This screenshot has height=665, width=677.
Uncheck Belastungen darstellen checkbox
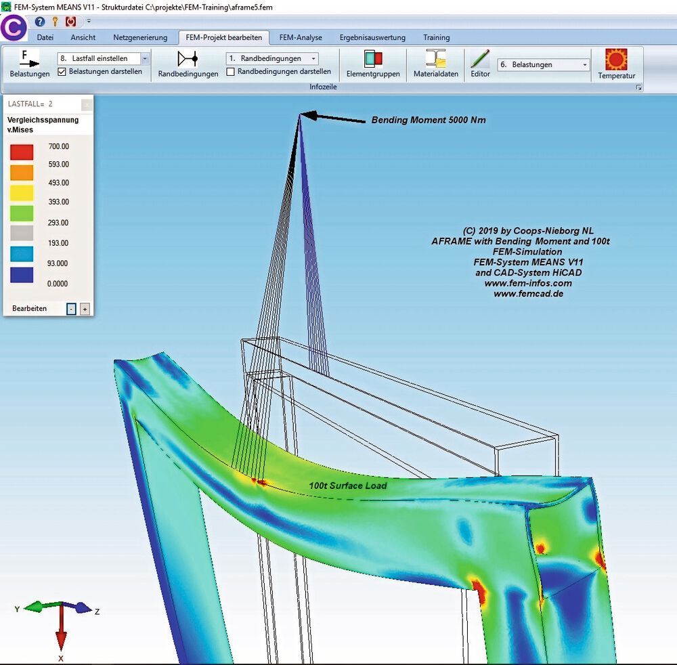(62, 72)
